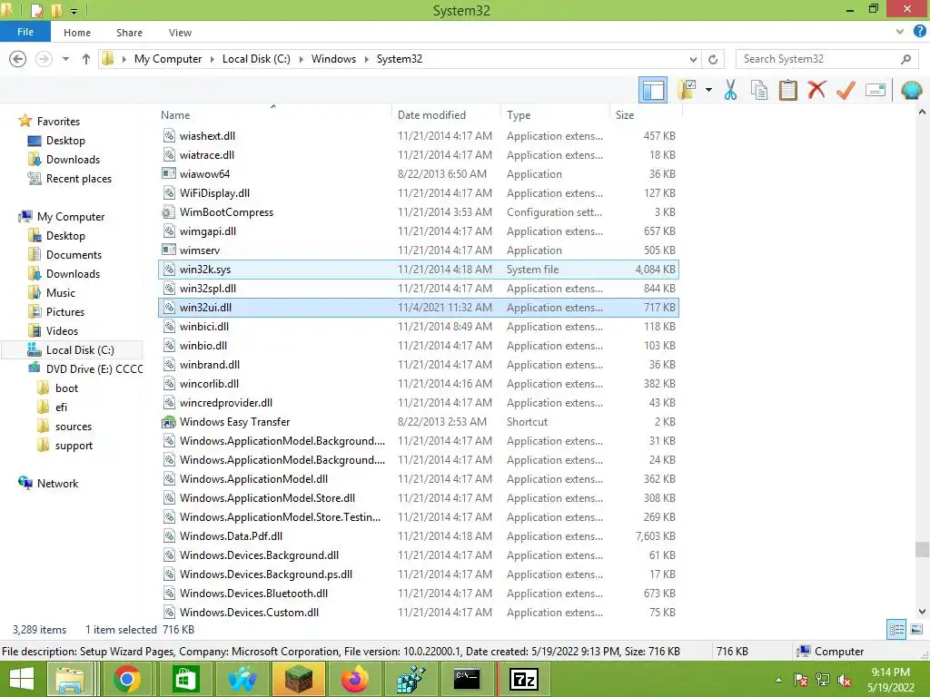Refresh the System32 folder view
This screenshot has height=697, width=930.
click(713, 59)
